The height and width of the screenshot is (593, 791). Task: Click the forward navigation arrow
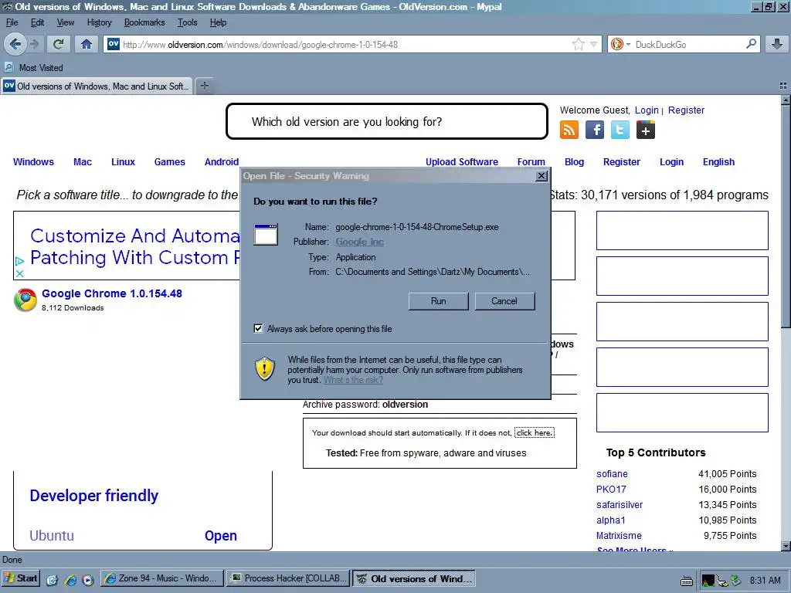click(34, 44)
